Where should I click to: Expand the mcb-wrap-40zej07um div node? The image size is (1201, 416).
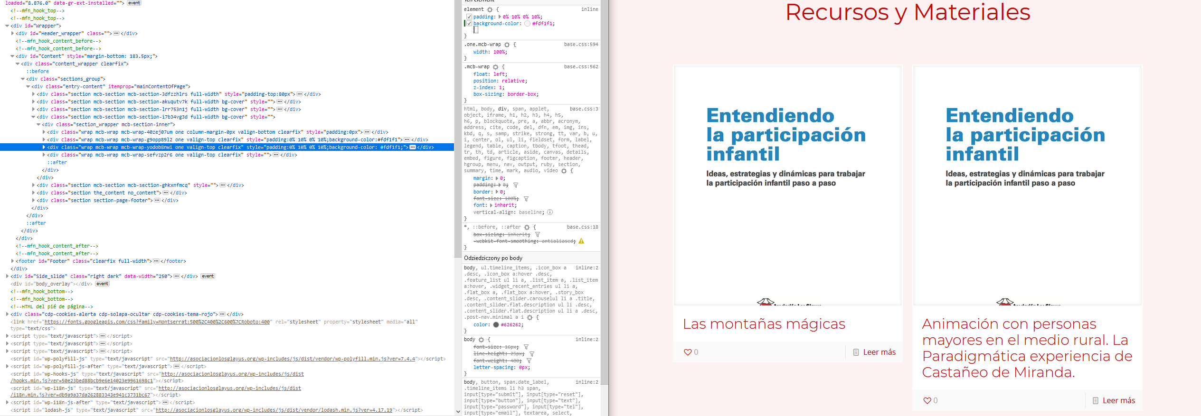[44, 132]
